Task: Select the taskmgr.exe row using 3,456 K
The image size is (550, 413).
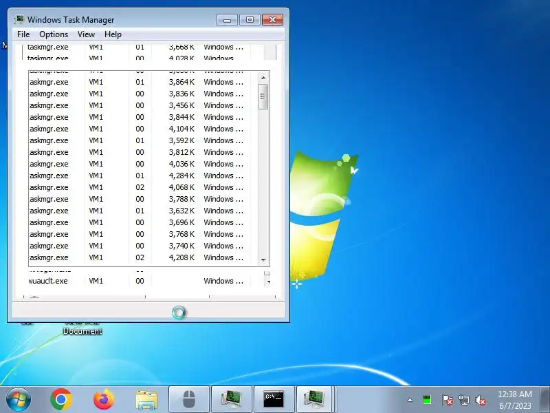Action: [x=143, y=105]
